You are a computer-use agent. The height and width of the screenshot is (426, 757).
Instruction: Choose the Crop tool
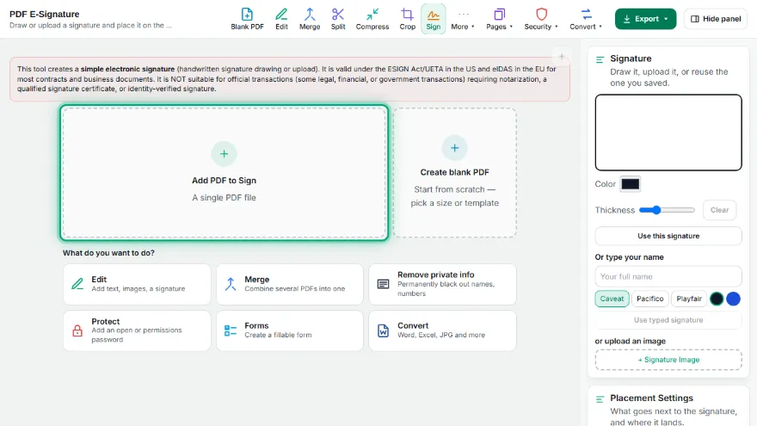coord(407,19)
